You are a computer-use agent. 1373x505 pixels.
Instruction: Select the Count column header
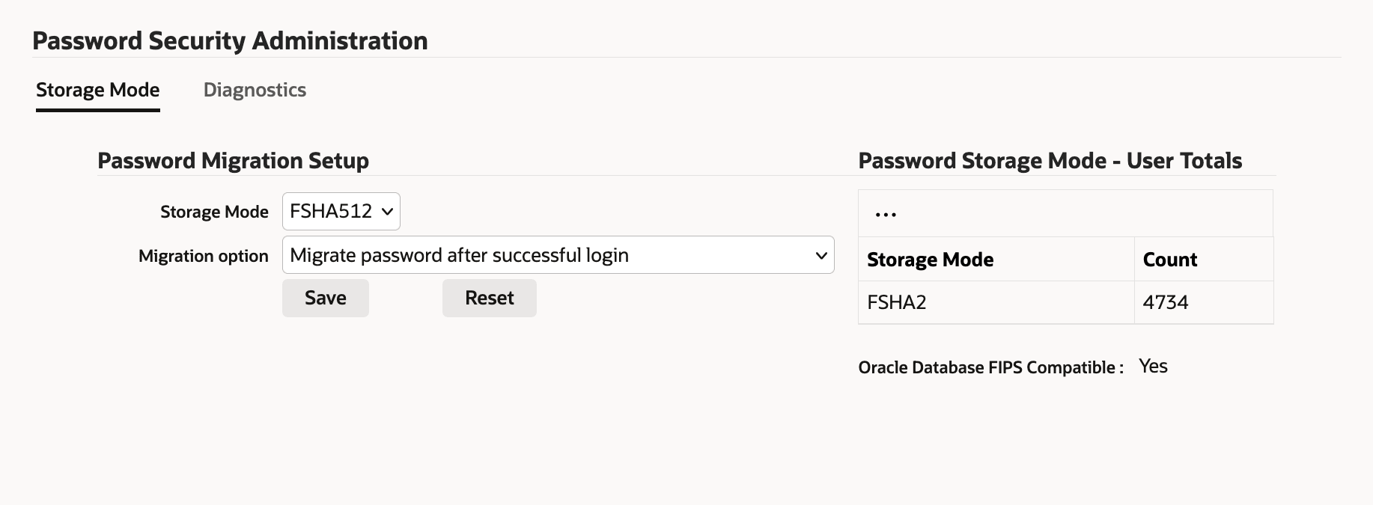[1170, 260]
